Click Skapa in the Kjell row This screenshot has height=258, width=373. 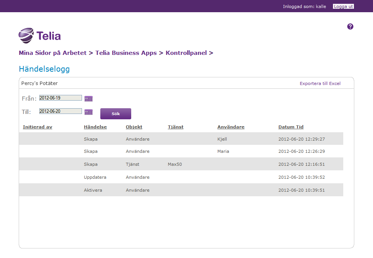click(x=91, y=139)
